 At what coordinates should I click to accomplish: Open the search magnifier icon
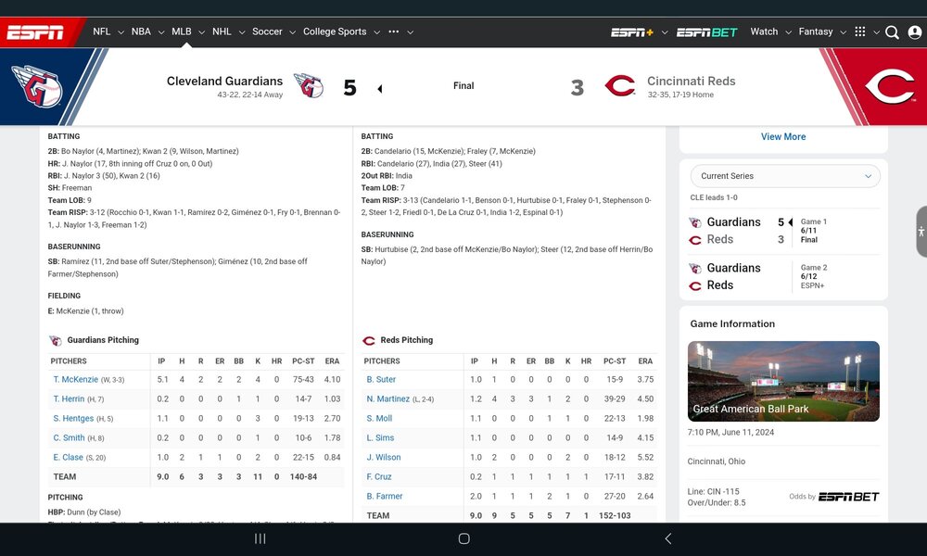click(892, 32)
